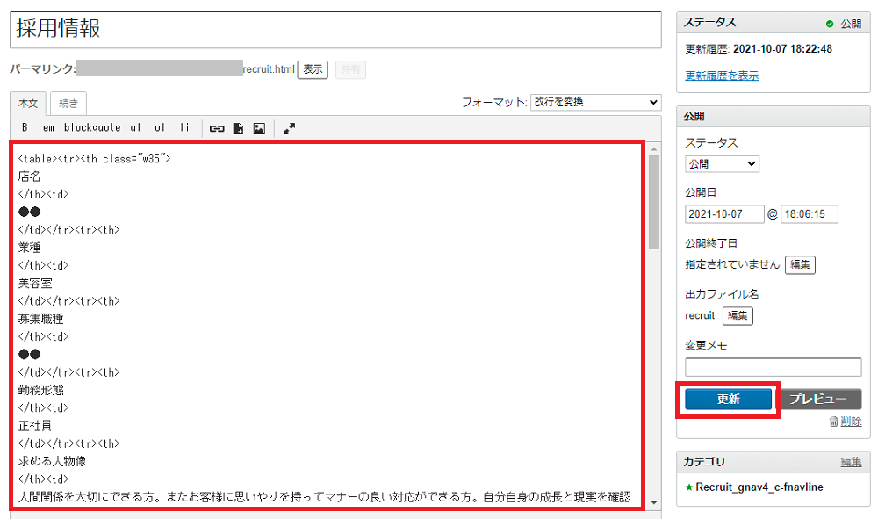Click the 公開日 date field
878x519 pixels.
coord(724,214)
